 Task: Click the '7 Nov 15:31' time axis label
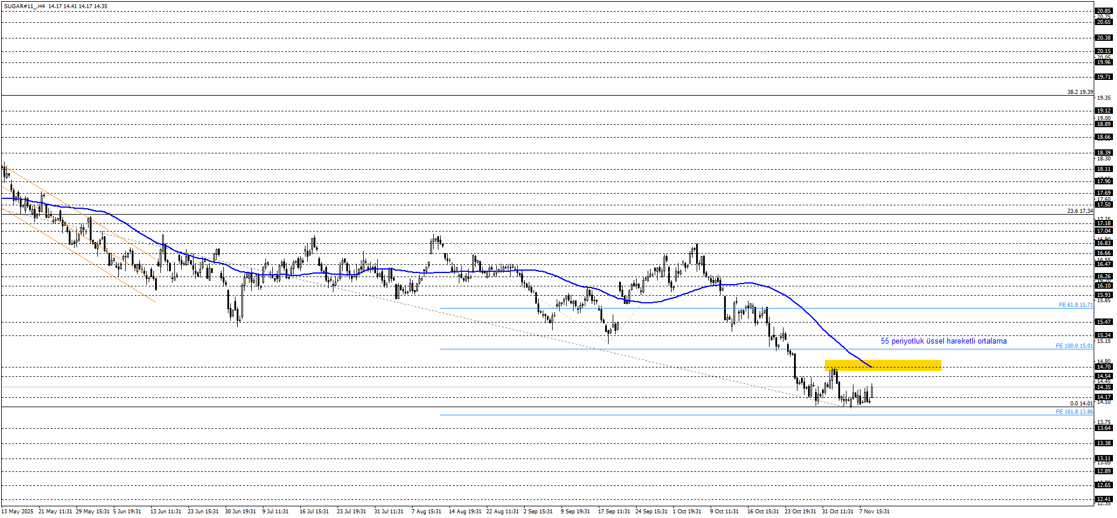coord(874,512)
